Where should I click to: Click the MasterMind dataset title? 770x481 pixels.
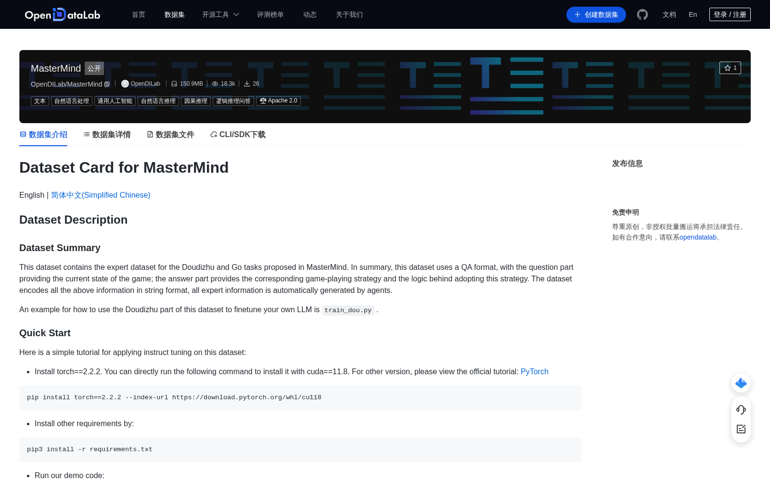pyautogui.click(x=56, y=68)
